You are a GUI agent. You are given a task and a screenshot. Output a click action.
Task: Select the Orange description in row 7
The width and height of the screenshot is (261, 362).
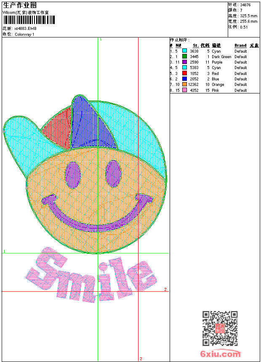click(218, 85)
